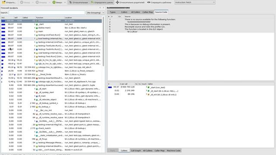The width and height of the screenshot is (276, 155).
Task: Sort by the Location column header
Action: pyautogui.click(x=83, y=18)
